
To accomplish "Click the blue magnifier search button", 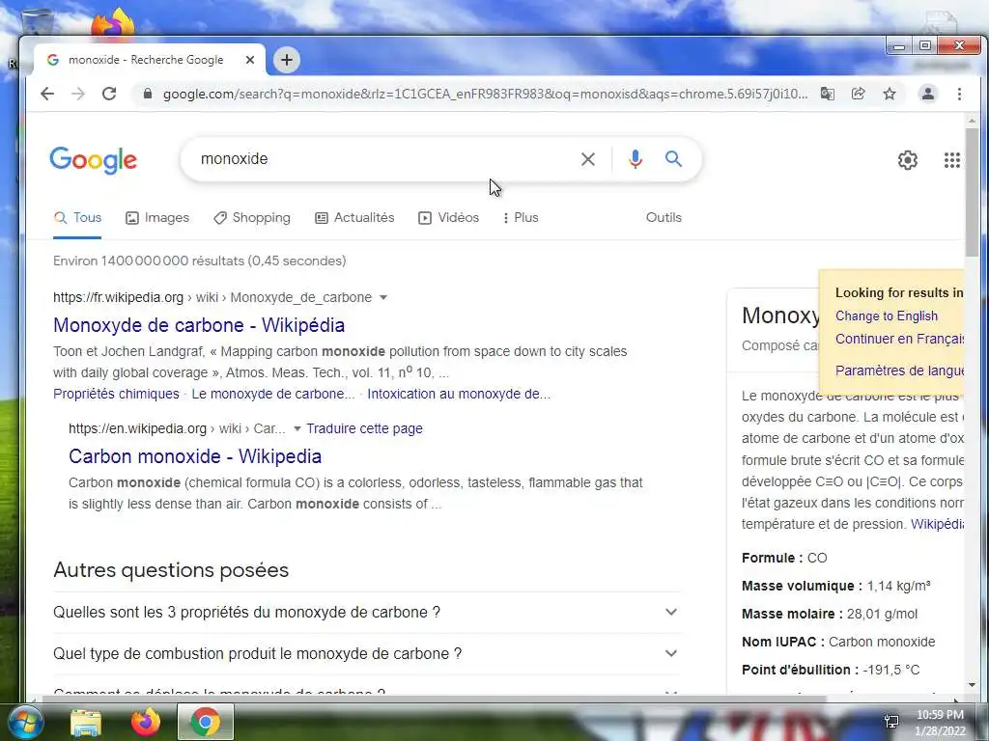I will tap(673, 159).
